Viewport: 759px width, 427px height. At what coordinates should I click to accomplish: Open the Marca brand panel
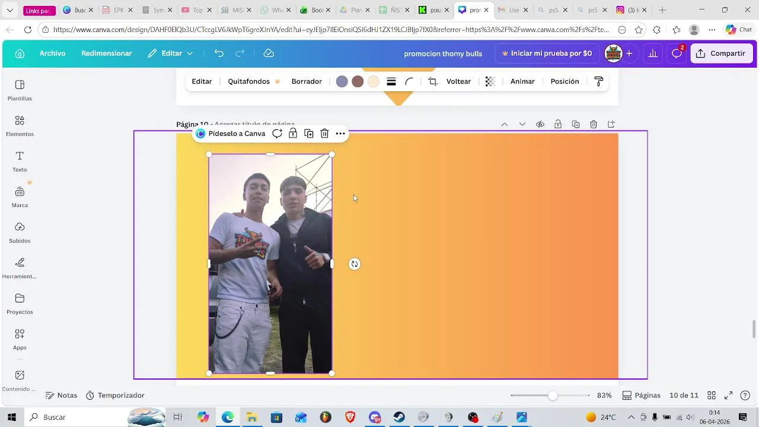[x=20, y=197]
